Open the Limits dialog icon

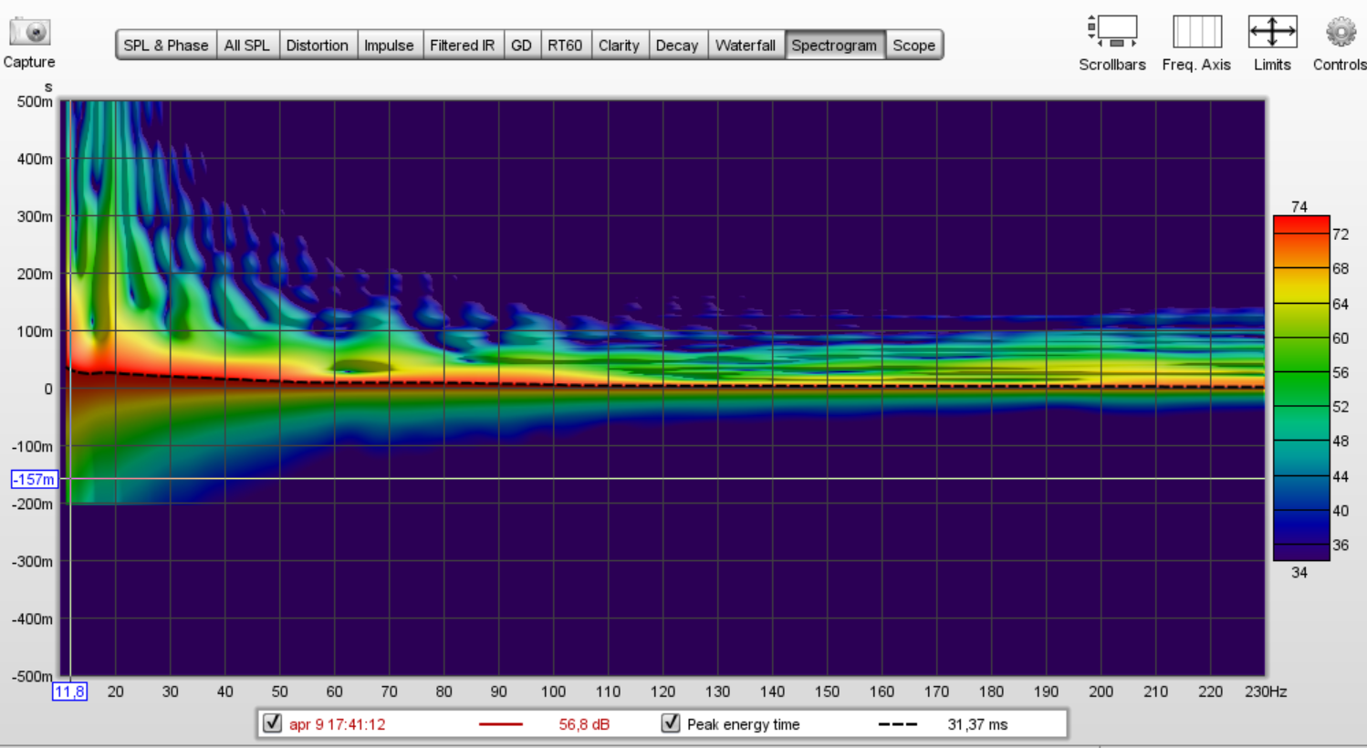coord(1272,32)
